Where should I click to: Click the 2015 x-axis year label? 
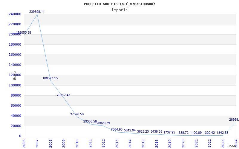tap(143, 143)
